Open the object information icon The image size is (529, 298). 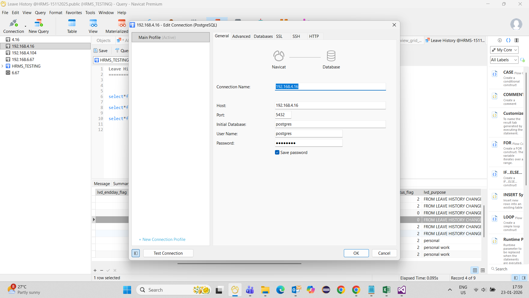click(500, 40)
